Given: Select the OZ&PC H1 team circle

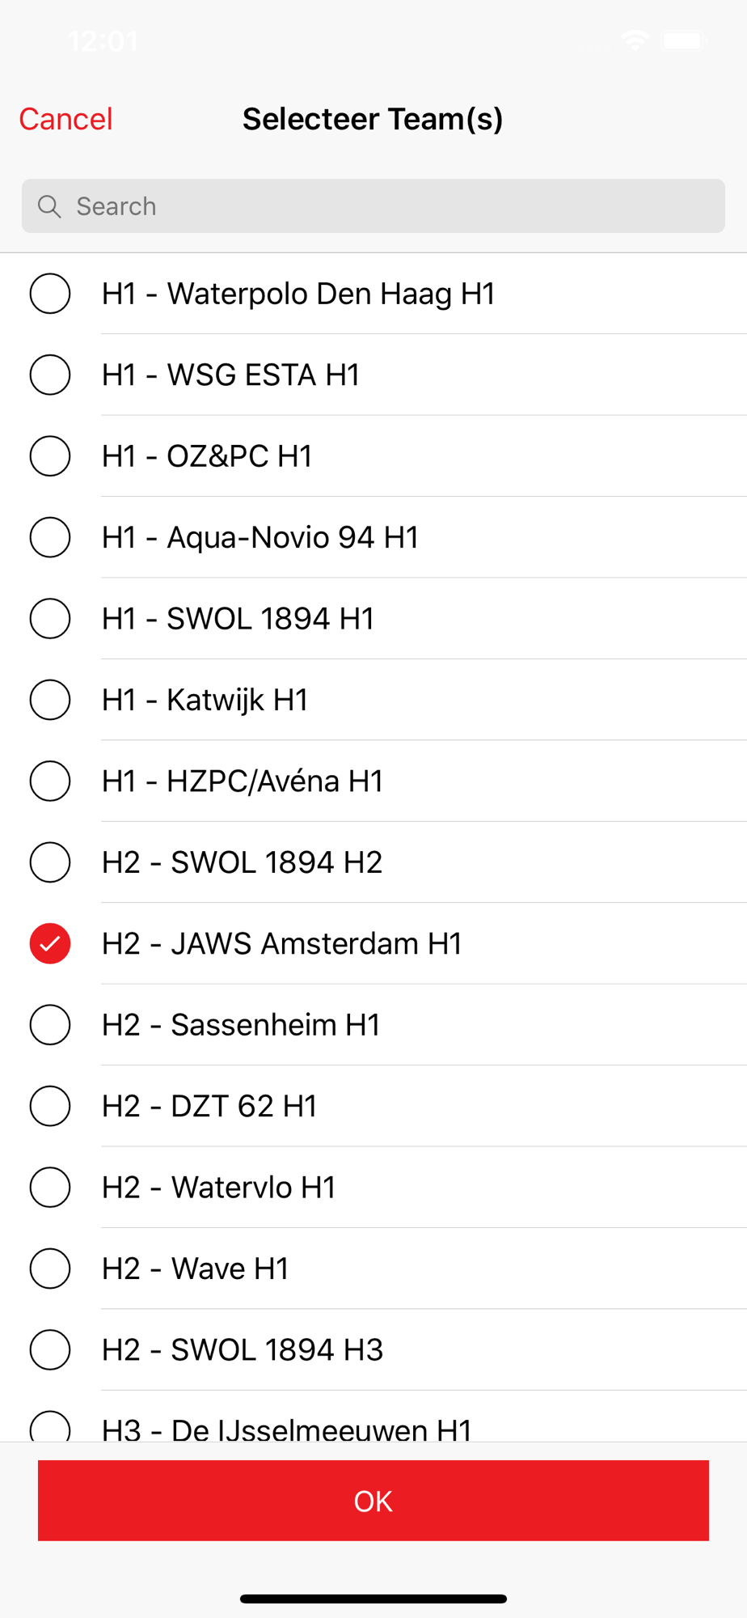Looking at the screenshot, I should 50,456.
